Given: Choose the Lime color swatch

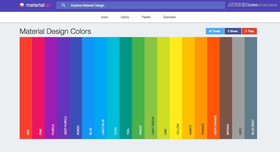Looking at the screenshot, I should [163, 88].
